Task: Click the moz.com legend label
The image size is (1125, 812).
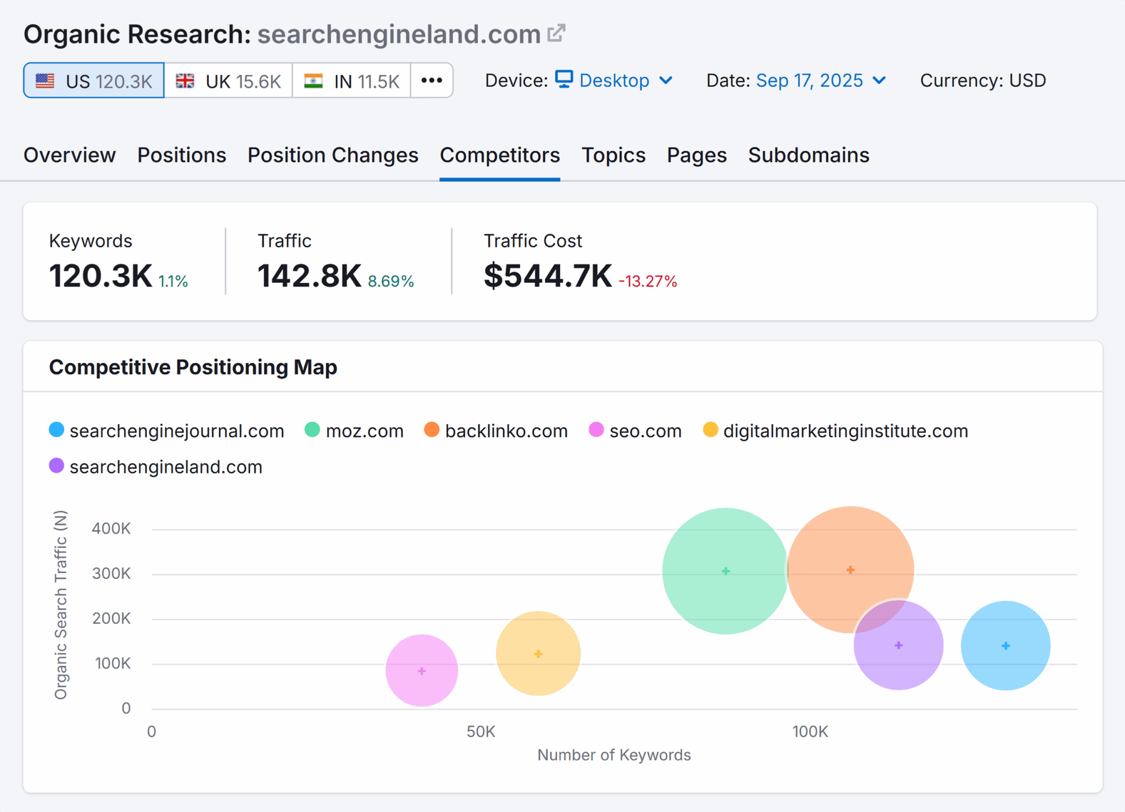Action: click(x=365, y=431)
